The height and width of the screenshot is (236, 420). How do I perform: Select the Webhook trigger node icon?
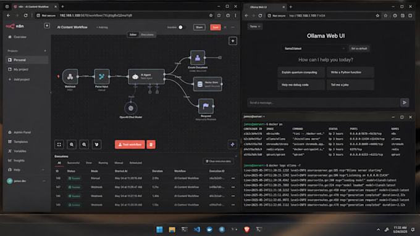[x=70, y=76]
